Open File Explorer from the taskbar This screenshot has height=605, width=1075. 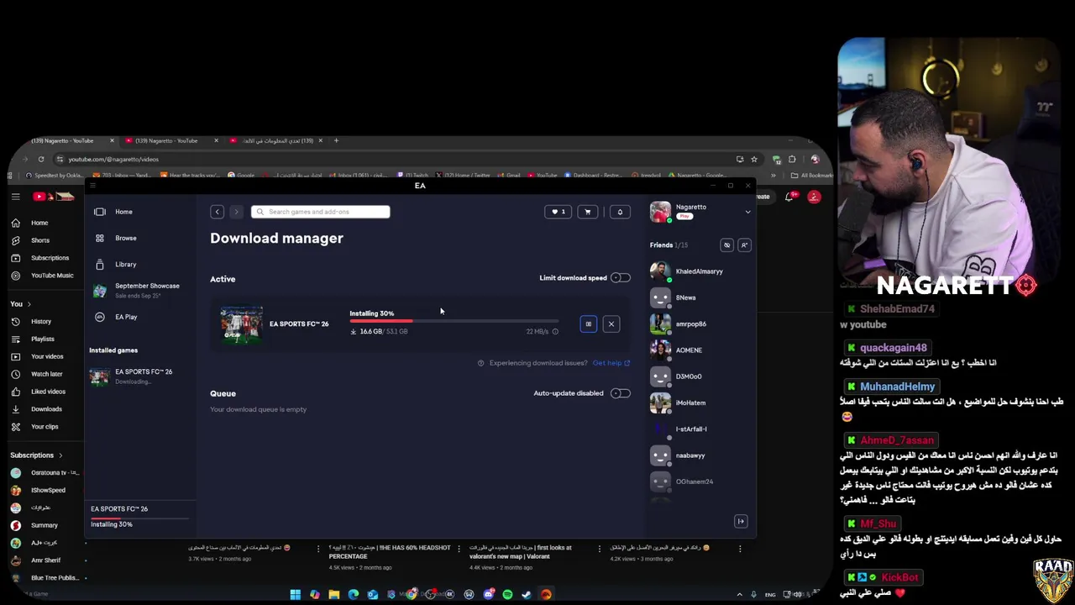pyautogui.click(x=333, y=594)
